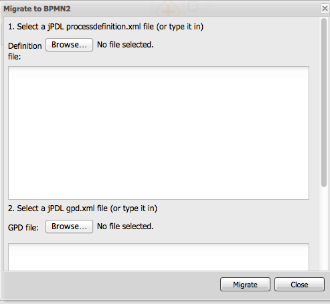Click the faded square shape behind title bar

pos(193,6)
